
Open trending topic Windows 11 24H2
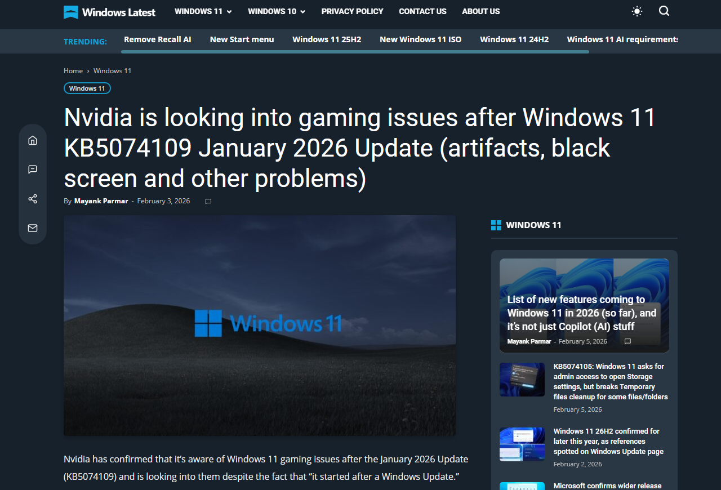pyautogui.click(x=514, y=39)
